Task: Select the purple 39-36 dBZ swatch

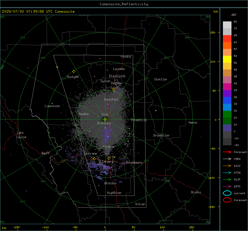Action: (227, 94)
